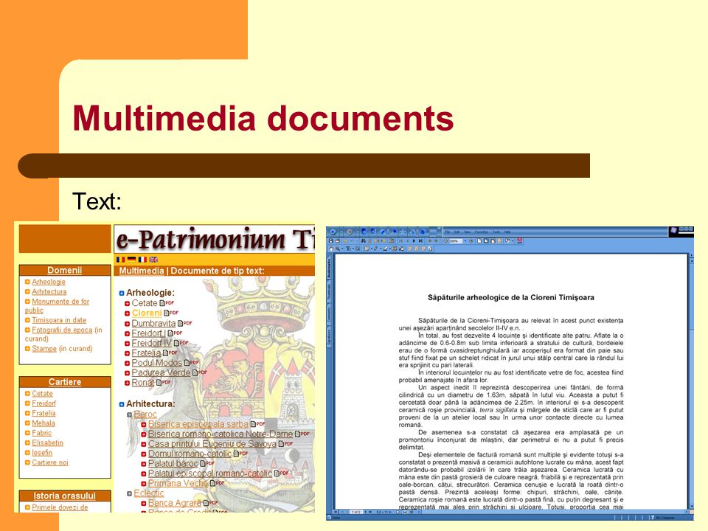The image size is (708, 531).
Task: Open the PDF icon next to Freidorf IV
Action: (x=181, y=343)
